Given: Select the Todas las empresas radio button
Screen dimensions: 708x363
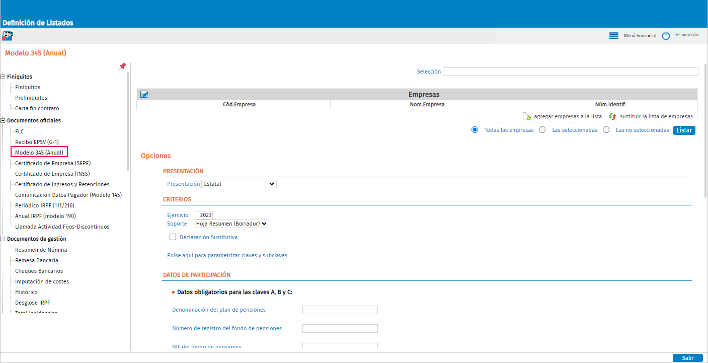Looking at the screenshot, I should coord(475,130).
